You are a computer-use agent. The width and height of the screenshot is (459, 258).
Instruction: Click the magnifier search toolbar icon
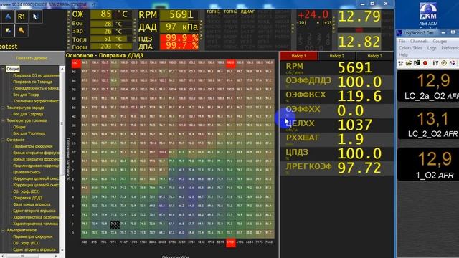[x=22, y=30]
